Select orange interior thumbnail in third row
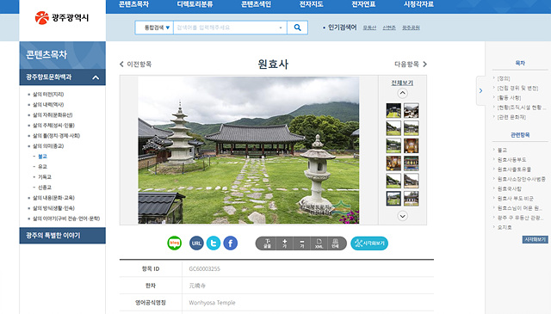Viewport: 551px width, 314px height. pos(412,145)
